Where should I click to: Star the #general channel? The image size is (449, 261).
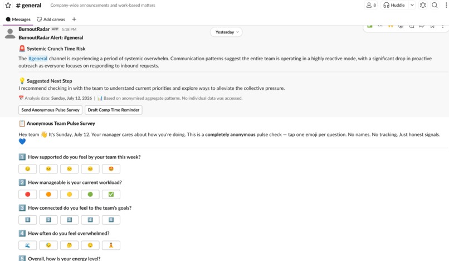[x=8, y=5]
